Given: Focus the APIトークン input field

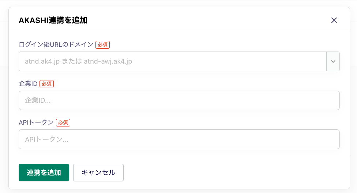Looking at the screenshot, I should [x=179, y=139].
